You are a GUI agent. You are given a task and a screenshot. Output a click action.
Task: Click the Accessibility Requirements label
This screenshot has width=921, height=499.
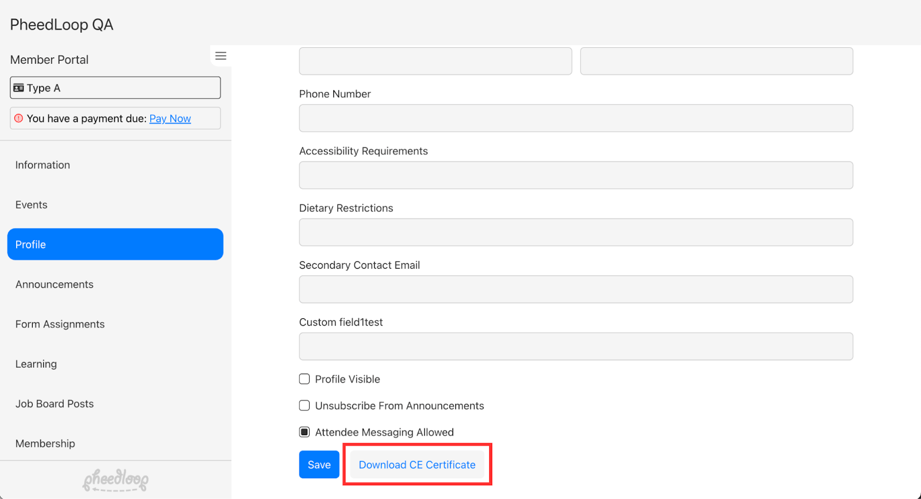(x=364, y=151)
